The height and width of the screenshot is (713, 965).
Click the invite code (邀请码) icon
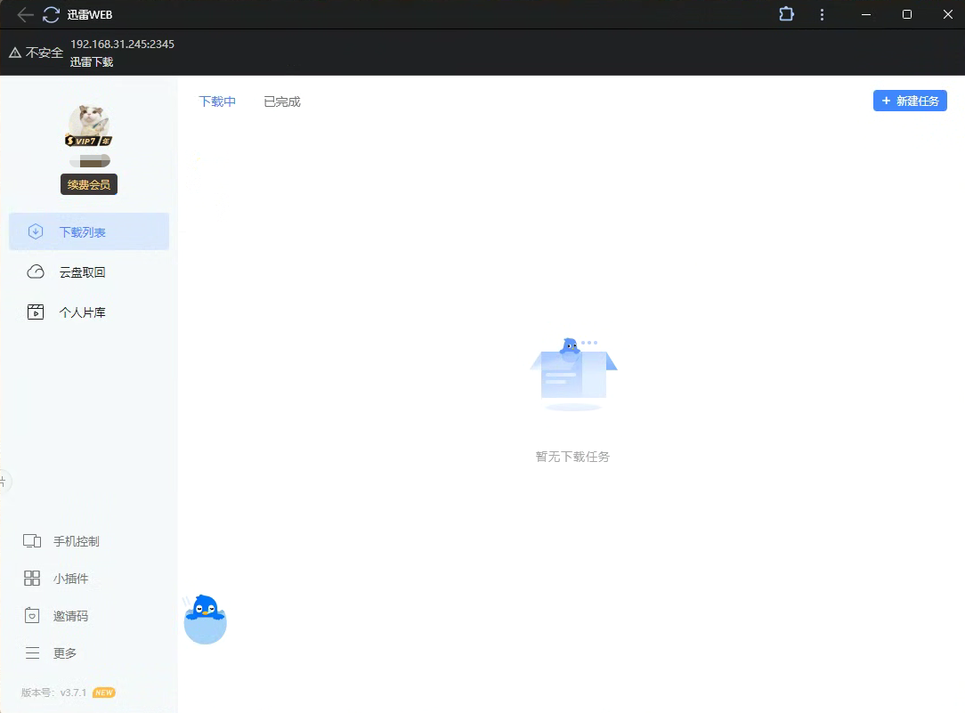click(x=32, y=616)
